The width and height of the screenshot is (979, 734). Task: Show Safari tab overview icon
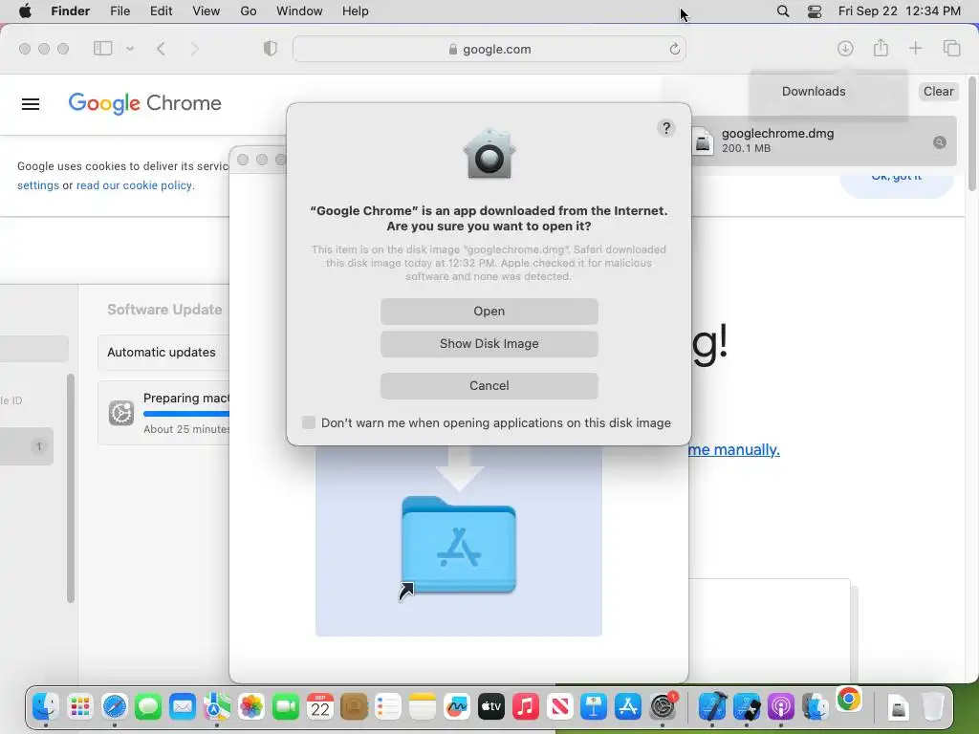[951, 48]
